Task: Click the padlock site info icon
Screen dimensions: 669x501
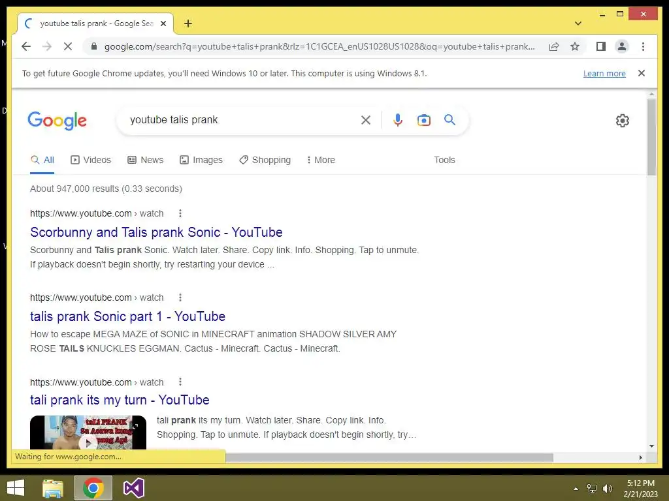Action: 94,46
